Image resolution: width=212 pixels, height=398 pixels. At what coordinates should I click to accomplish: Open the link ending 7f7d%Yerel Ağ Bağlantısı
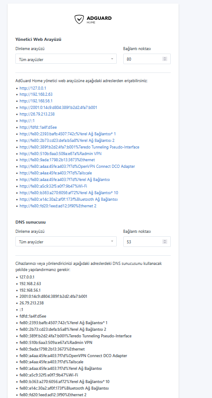(x=65, y=180)
